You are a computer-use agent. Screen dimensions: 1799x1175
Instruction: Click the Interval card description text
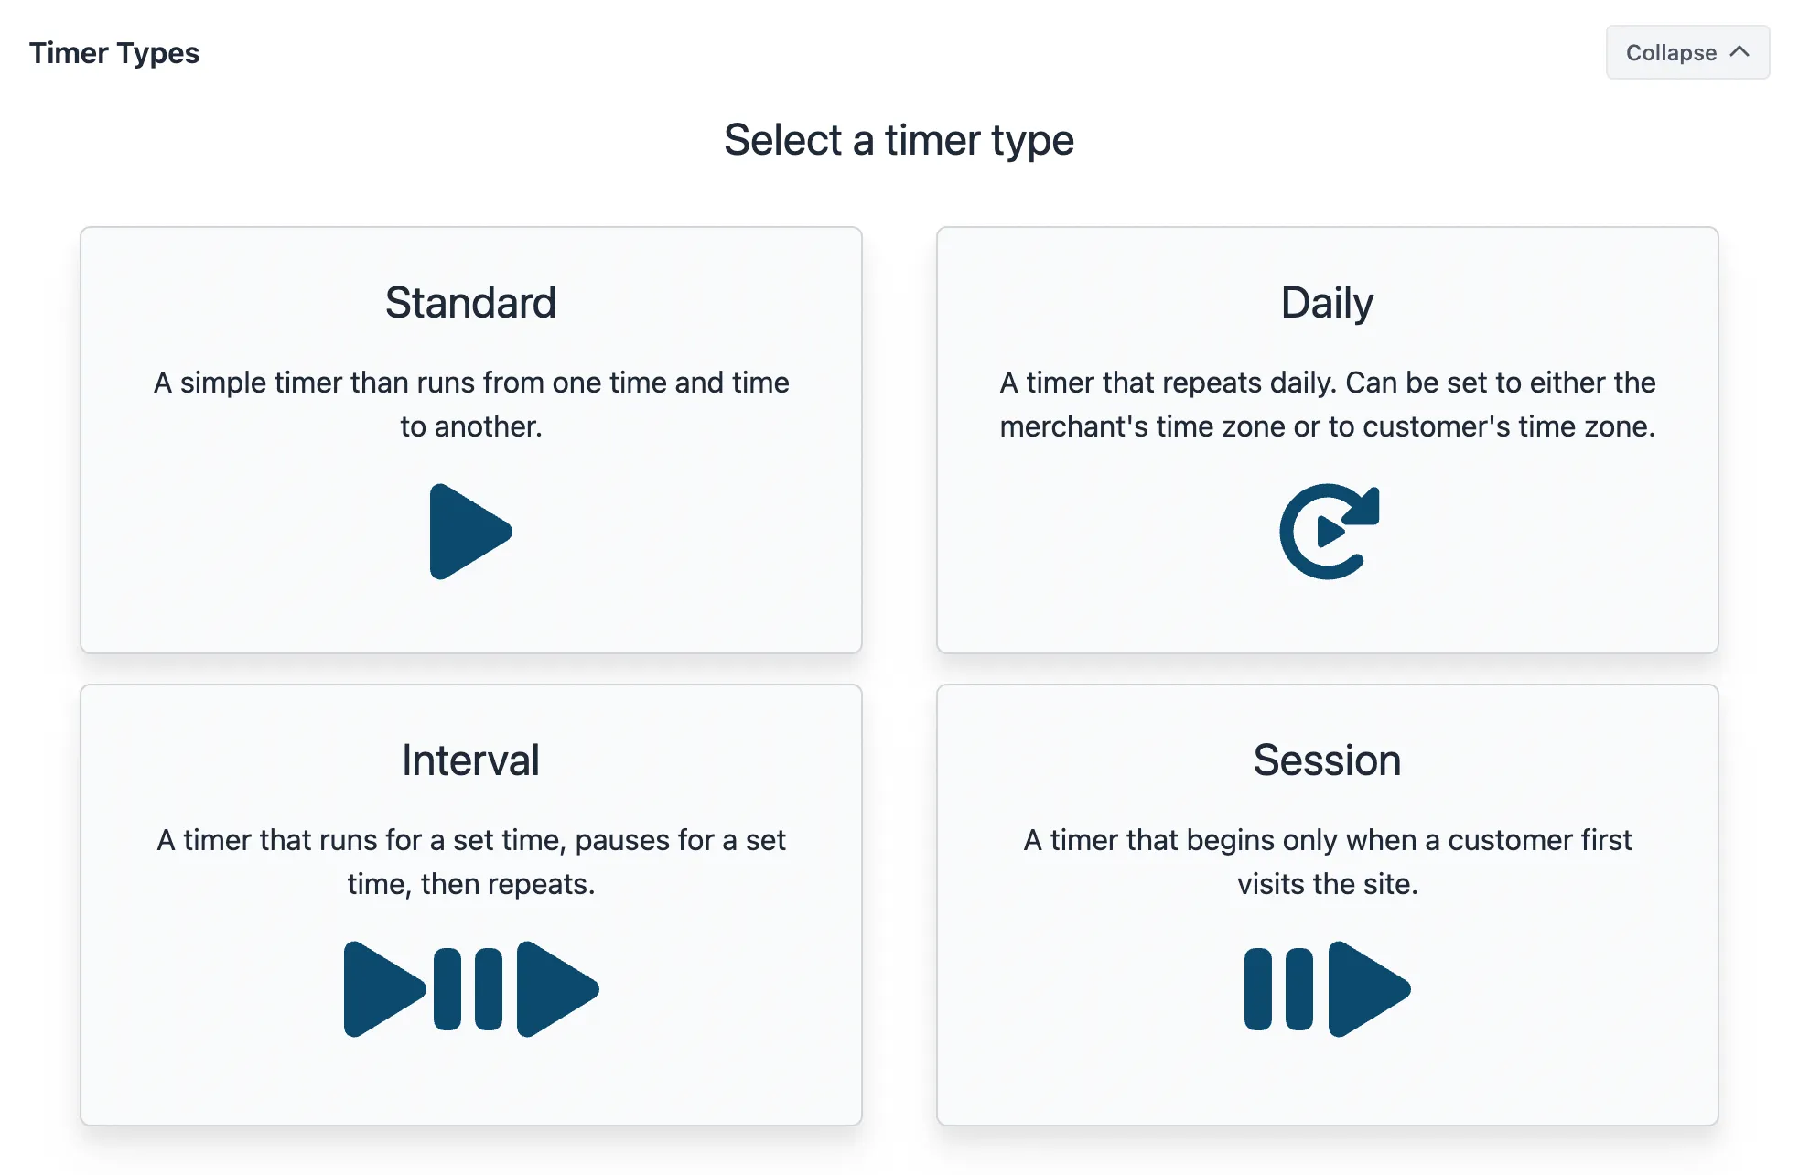point(471,862)
